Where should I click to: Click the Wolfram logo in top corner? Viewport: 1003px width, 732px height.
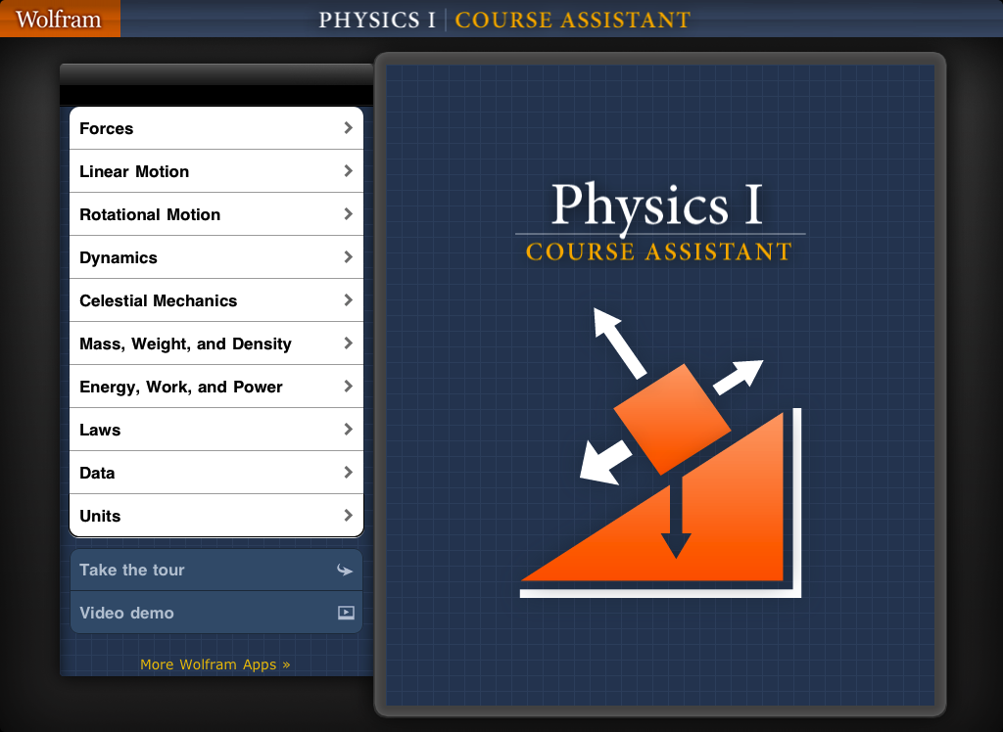59,19
